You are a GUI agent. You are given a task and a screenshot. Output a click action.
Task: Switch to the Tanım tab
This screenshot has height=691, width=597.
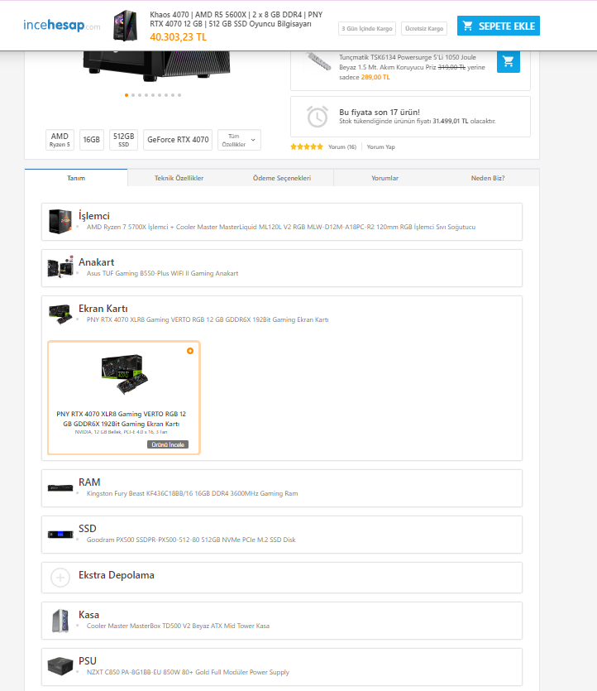(76, 178)
